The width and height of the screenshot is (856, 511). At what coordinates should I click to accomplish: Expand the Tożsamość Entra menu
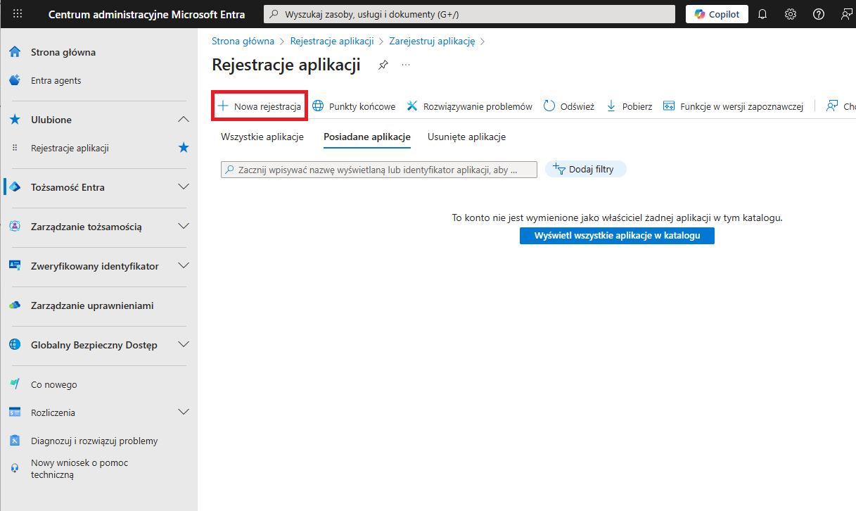[184, 187]
